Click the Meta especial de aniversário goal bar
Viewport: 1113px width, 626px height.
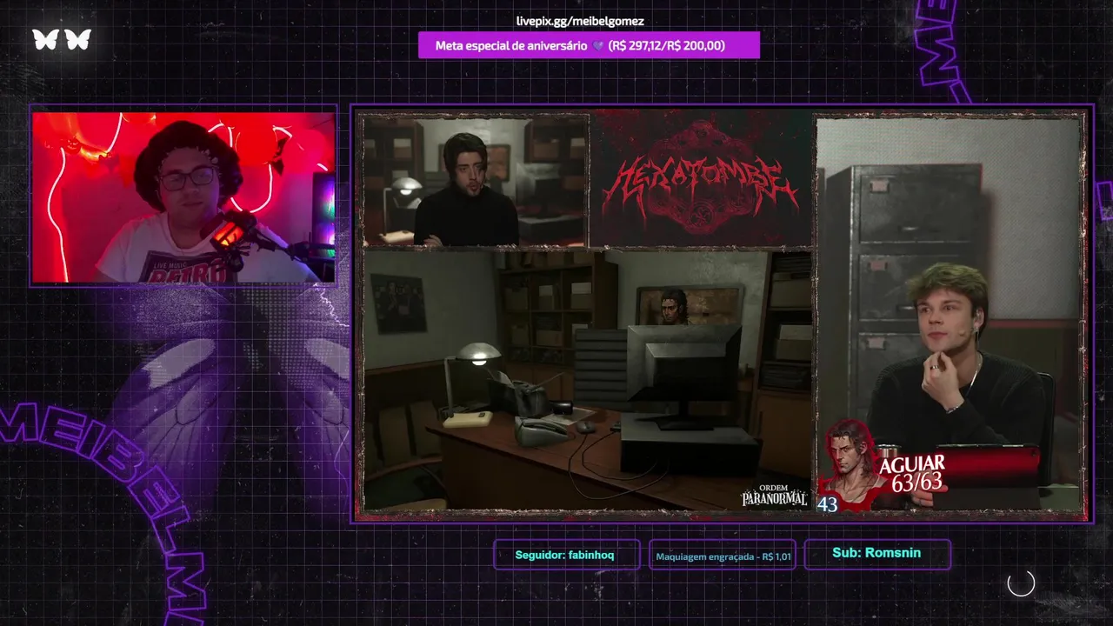[x=589, y=45]
